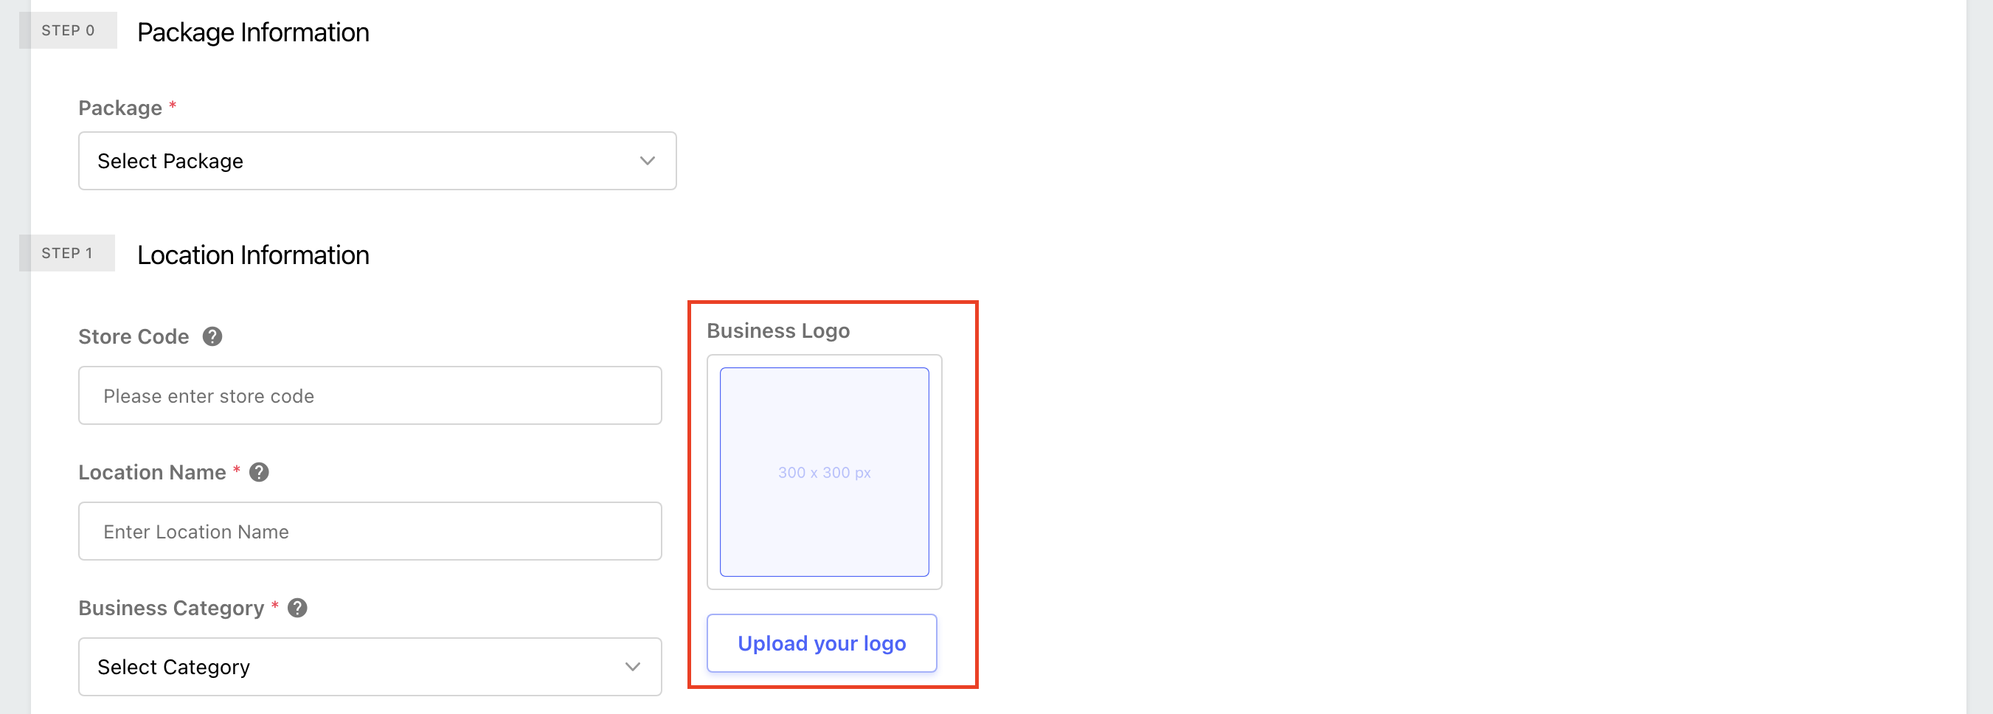The width and height of the screenshot is (1993, 714).
Task: Click the Store Code label text
Action: (134, 336)
